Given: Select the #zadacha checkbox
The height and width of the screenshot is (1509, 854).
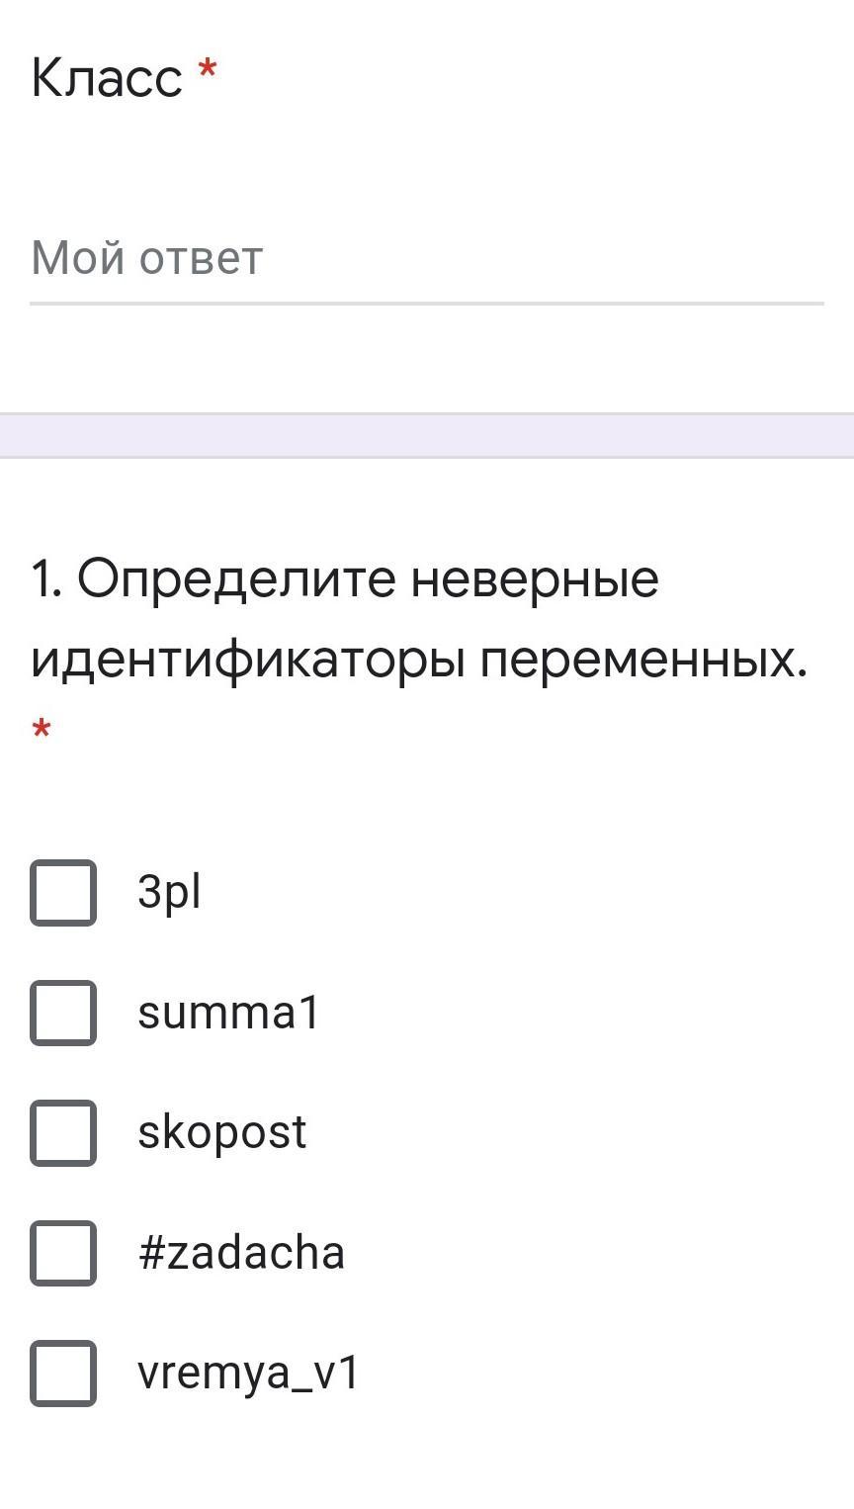Looking at the screenshot, I should (x=63, y=1253).
